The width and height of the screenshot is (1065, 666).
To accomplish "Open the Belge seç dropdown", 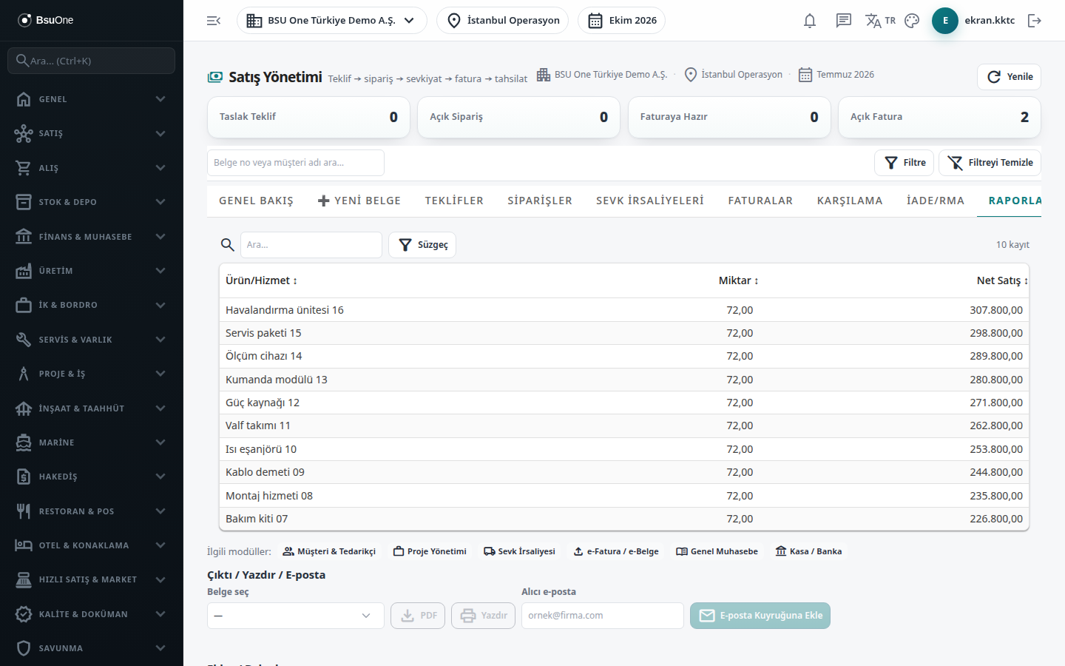I will 296,616.
